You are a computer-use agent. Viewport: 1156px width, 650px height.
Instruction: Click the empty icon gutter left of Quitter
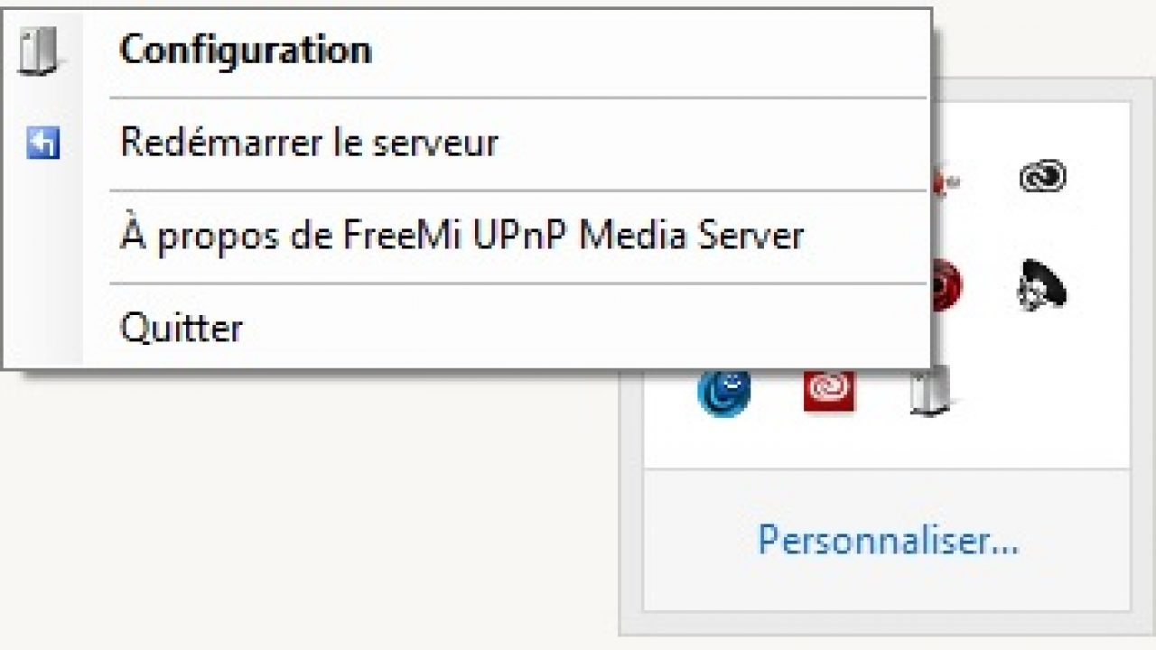(42, 328)
